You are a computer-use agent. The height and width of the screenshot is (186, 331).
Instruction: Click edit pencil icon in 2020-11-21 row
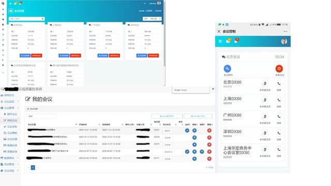[187, 131]
